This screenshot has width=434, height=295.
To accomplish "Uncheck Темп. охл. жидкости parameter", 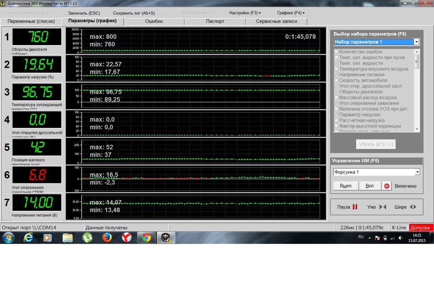I will coord(336,63).
